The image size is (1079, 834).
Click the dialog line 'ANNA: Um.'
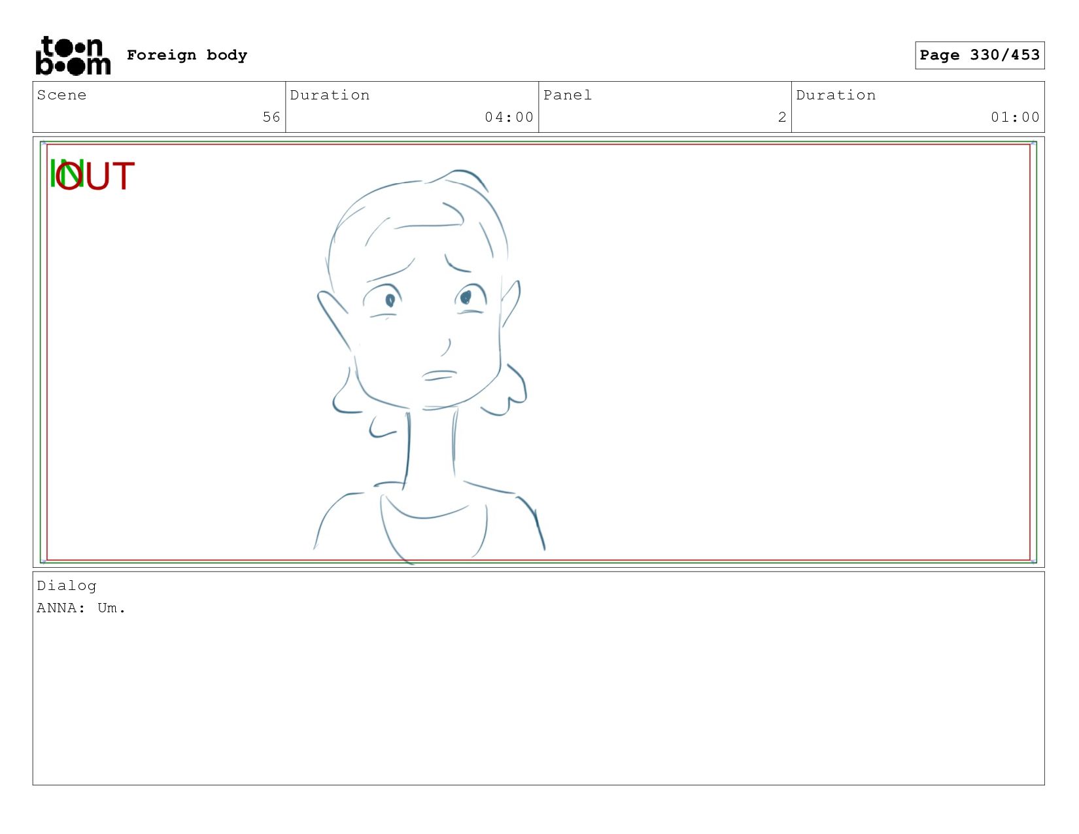click(x=81, y=608)
